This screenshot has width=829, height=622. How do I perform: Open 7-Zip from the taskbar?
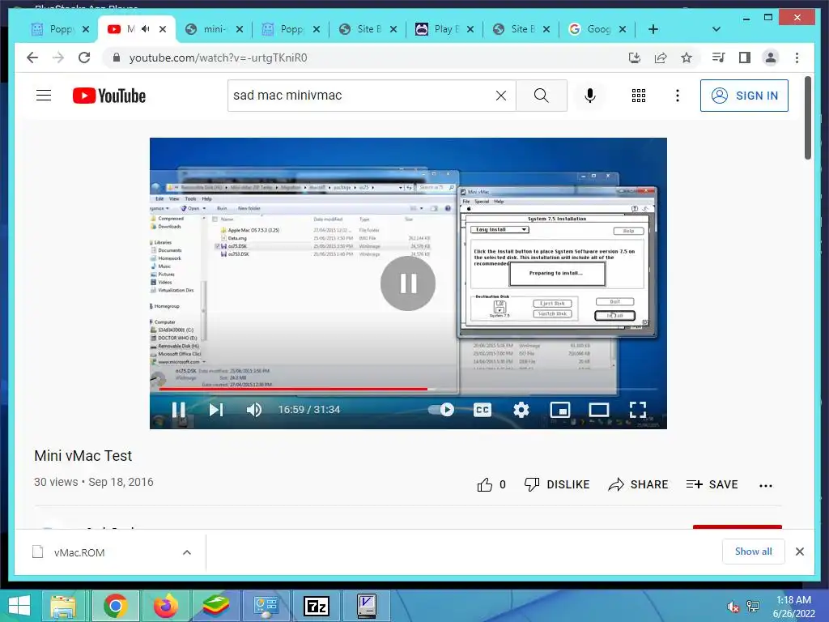(x=317, y=606)
